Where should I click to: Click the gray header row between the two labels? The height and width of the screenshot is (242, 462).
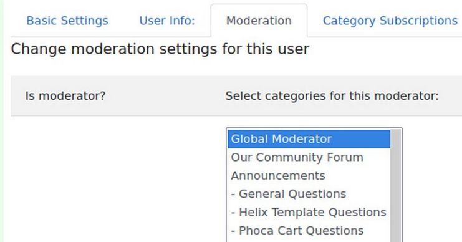(165, 96)
